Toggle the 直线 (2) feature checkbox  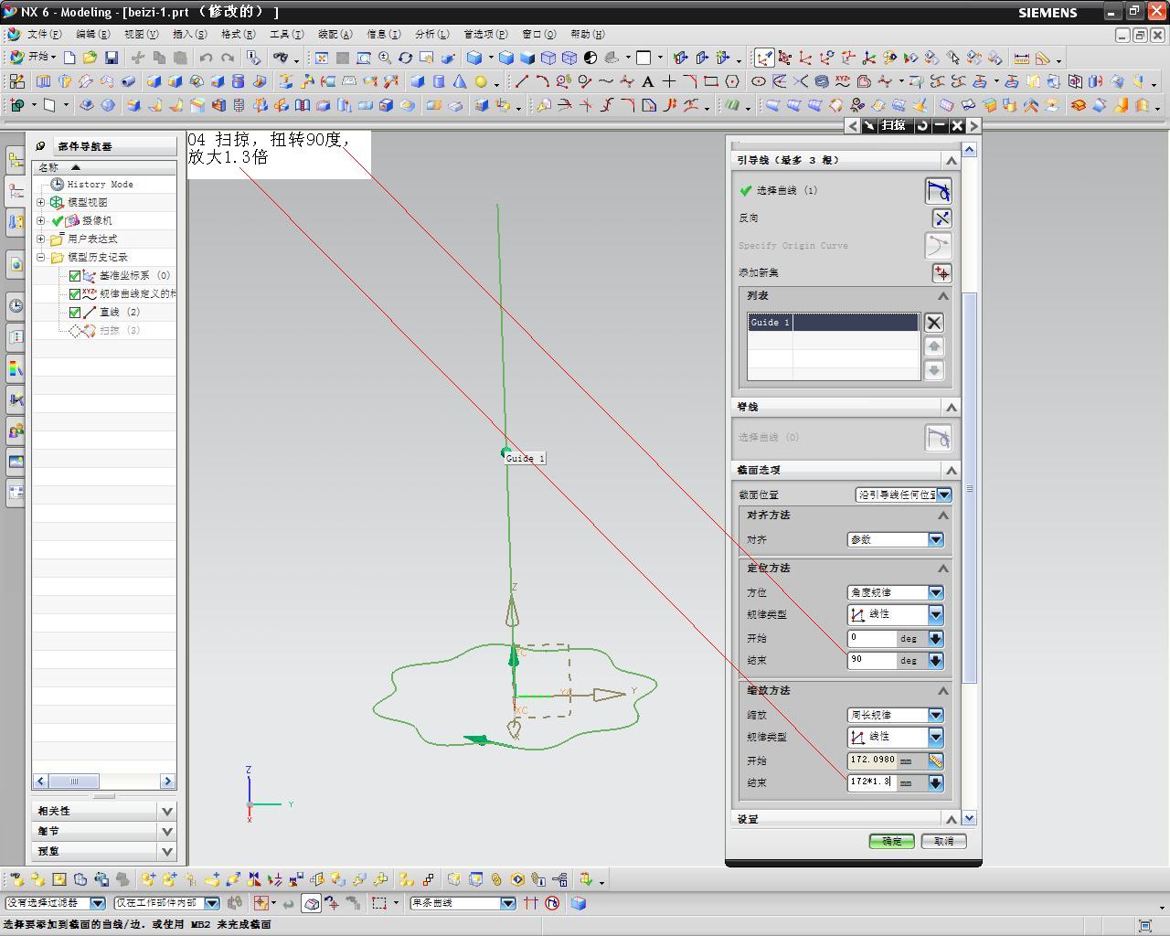point(75,312)
